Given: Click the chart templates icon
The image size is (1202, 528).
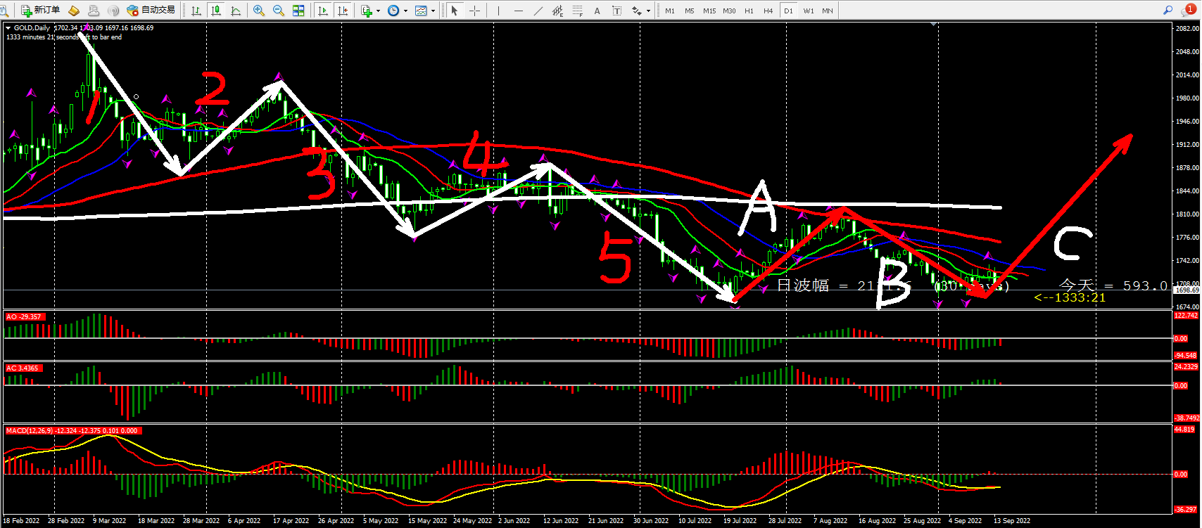Looking at the screenshot, I should 421,11.
